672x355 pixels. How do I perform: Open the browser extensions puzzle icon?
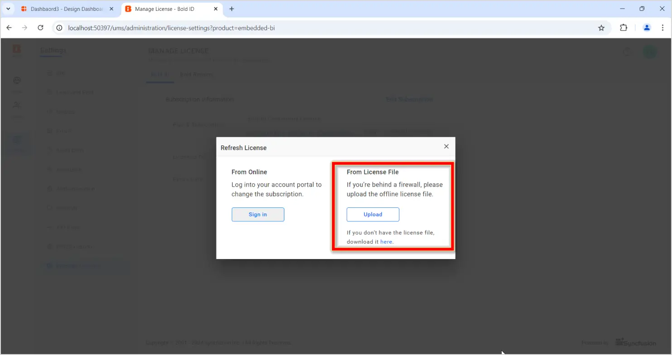click(624, 28)
